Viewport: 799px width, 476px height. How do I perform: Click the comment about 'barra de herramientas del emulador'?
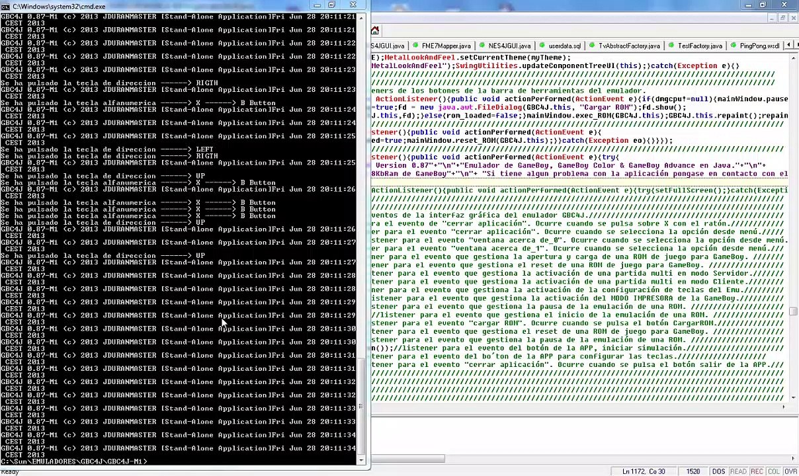(508, 91)
